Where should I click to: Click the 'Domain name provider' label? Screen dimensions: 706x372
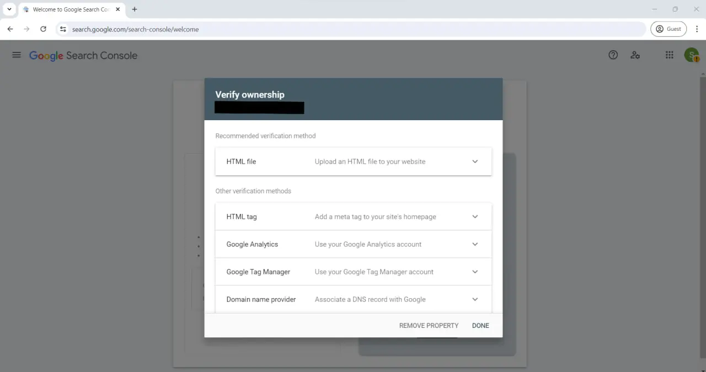click(x=261, y=299)
